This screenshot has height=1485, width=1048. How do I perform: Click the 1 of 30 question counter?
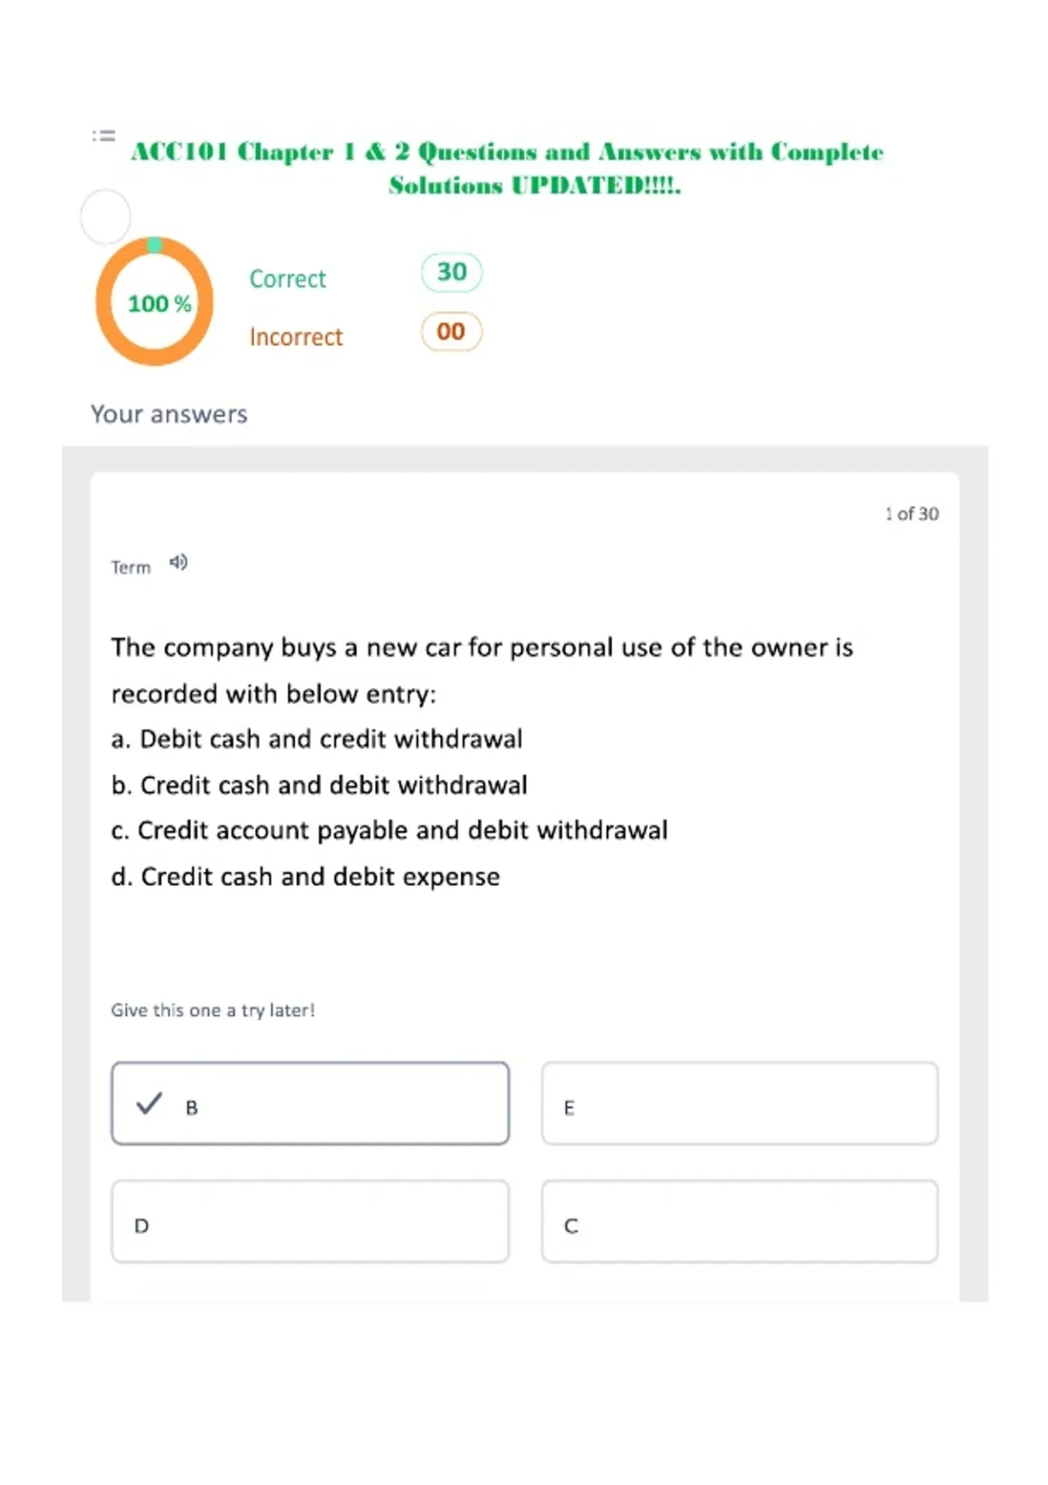point(912,514)
